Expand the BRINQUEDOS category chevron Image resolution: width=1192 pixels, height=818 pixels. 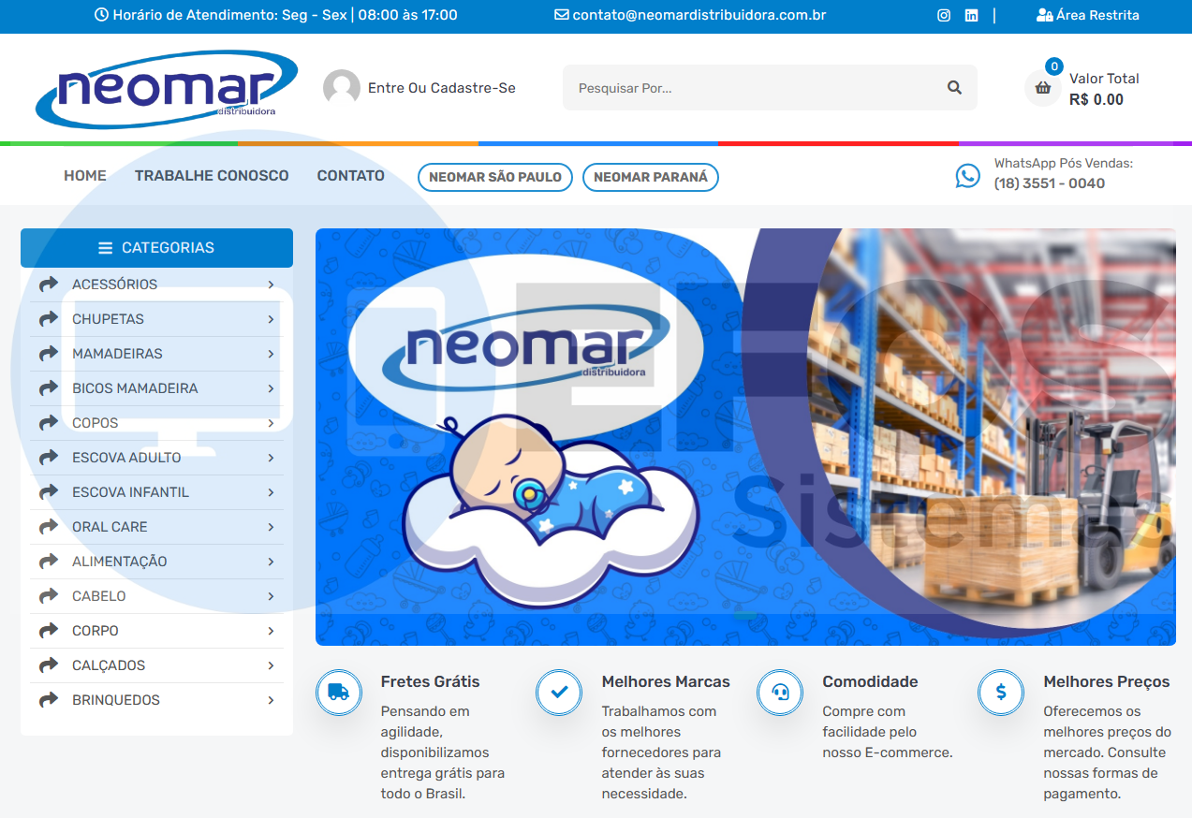coord(271,700)
